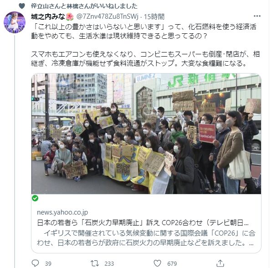Click the reply speech bubble icon
The width and height of the screenshot is (277, 268).
click(x=35, y=263)
